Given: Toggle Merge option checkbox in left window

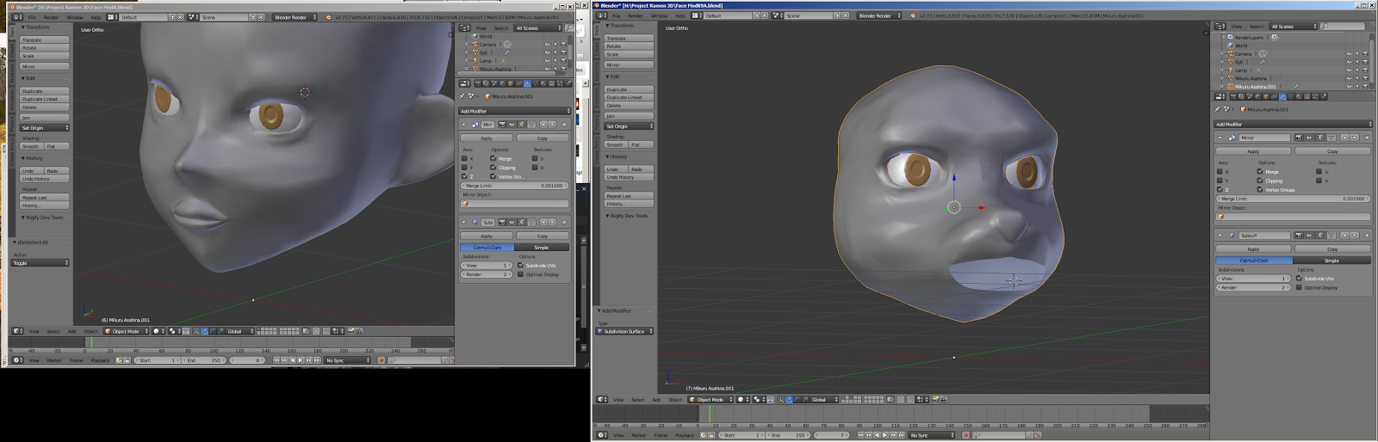Looking at the screenshot, I should point(493,158).
